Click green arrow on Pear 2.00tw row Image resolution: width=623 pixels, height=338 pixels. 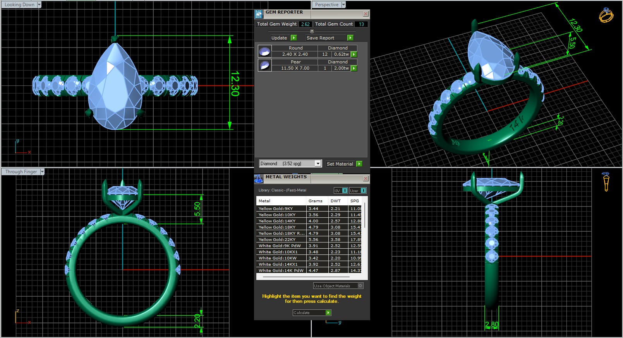tap(354, 68)
